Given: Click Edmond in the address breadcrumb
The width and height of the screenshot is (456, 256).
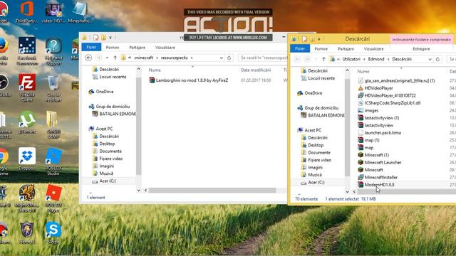Looking at the screenshot, I should [376, 59].
